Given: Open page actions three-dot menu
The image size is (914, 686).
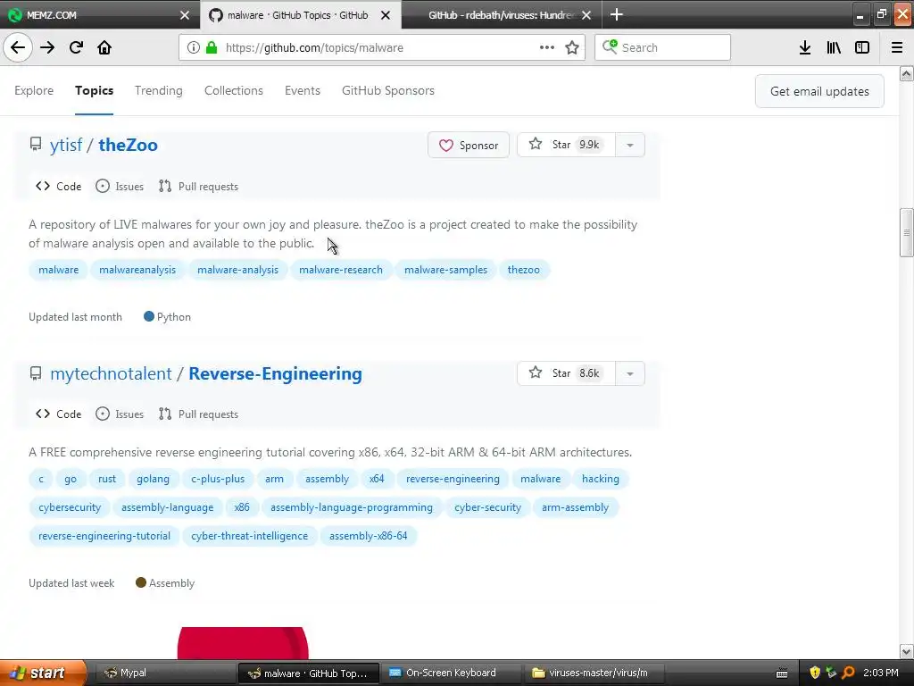Looking at the screenshot, I should click(x=547, y=48).
